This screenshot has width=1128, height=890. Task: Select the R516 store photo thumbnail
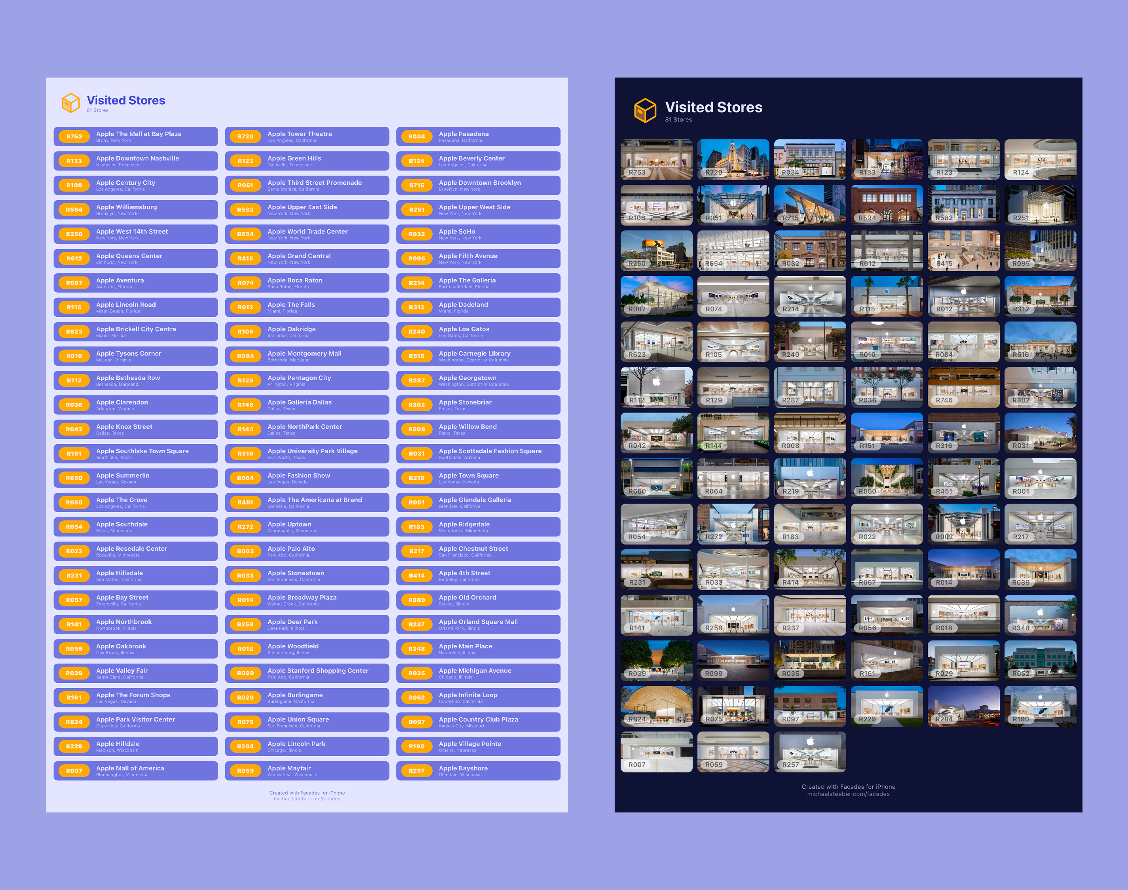[1041, 342]
